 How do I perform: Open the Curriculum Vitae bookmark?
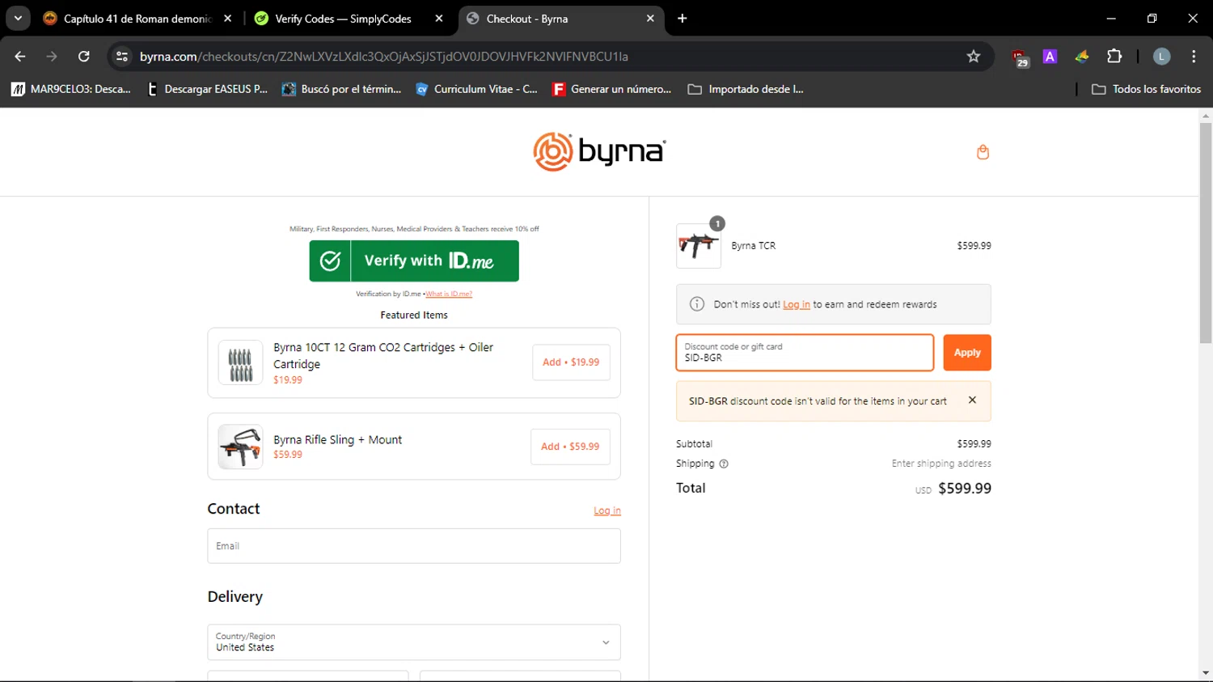476,89
